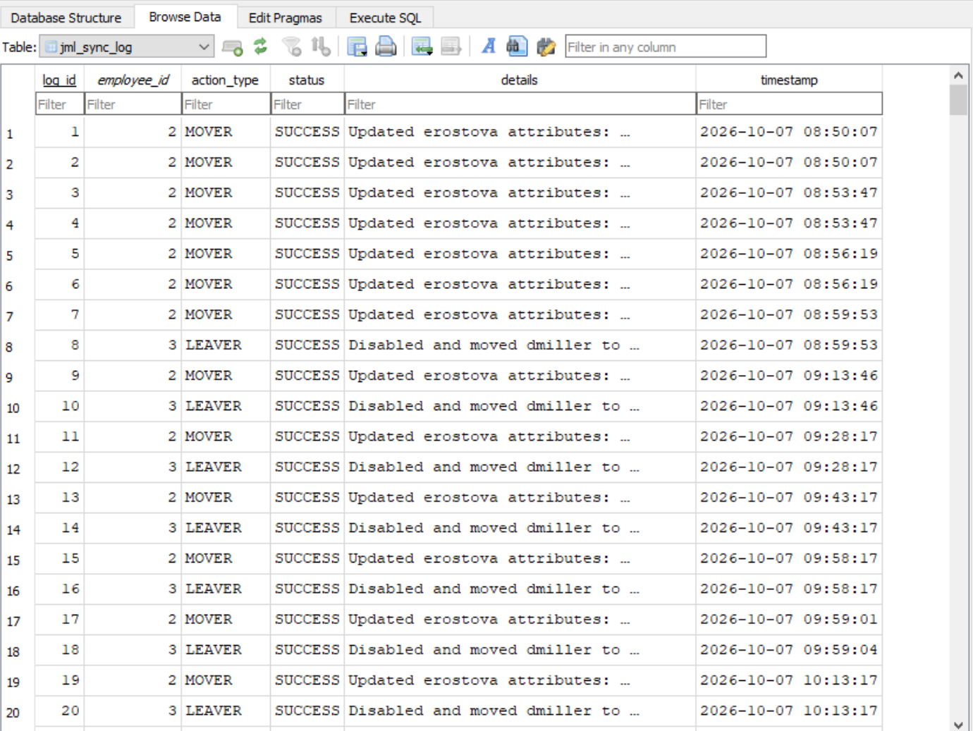Open find in table binoculars icon

tap(517, 47)
